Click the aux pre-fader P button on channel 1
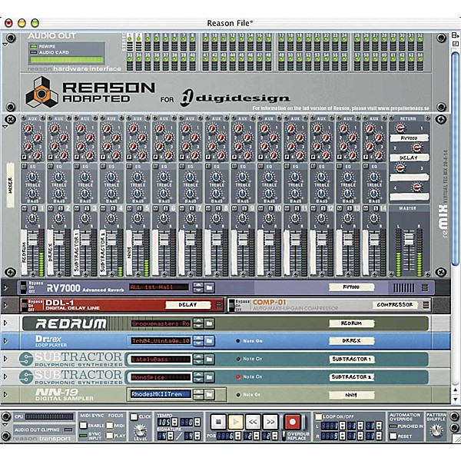 pyautogui.click(x=25, y=157)
